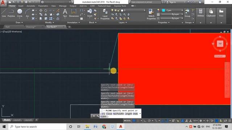Expand the Annotation panel dropdown
Image resolution: width=232 pixels, height=130 pixels.
point(74,22)
